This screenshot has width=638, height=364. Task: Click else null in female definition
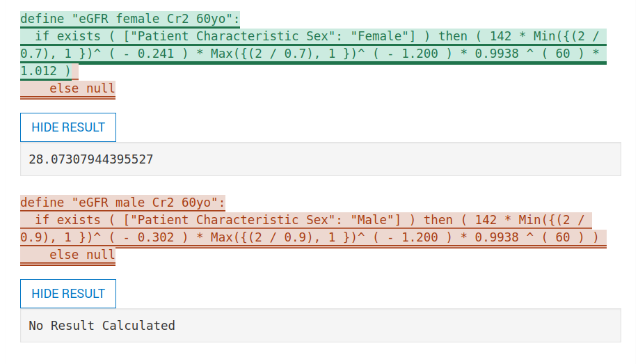(82, 88)
